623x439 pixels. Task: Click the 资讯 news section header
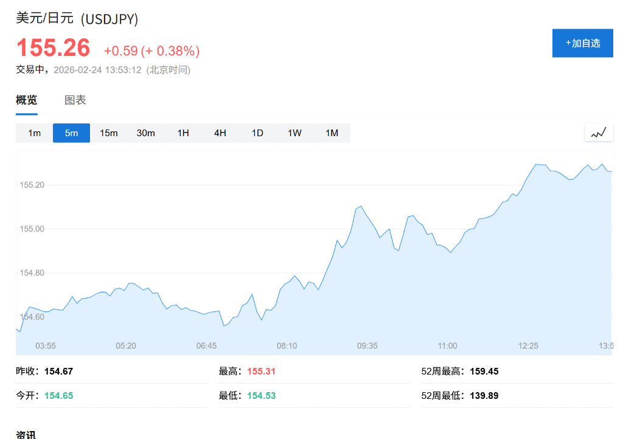point(25,435)
